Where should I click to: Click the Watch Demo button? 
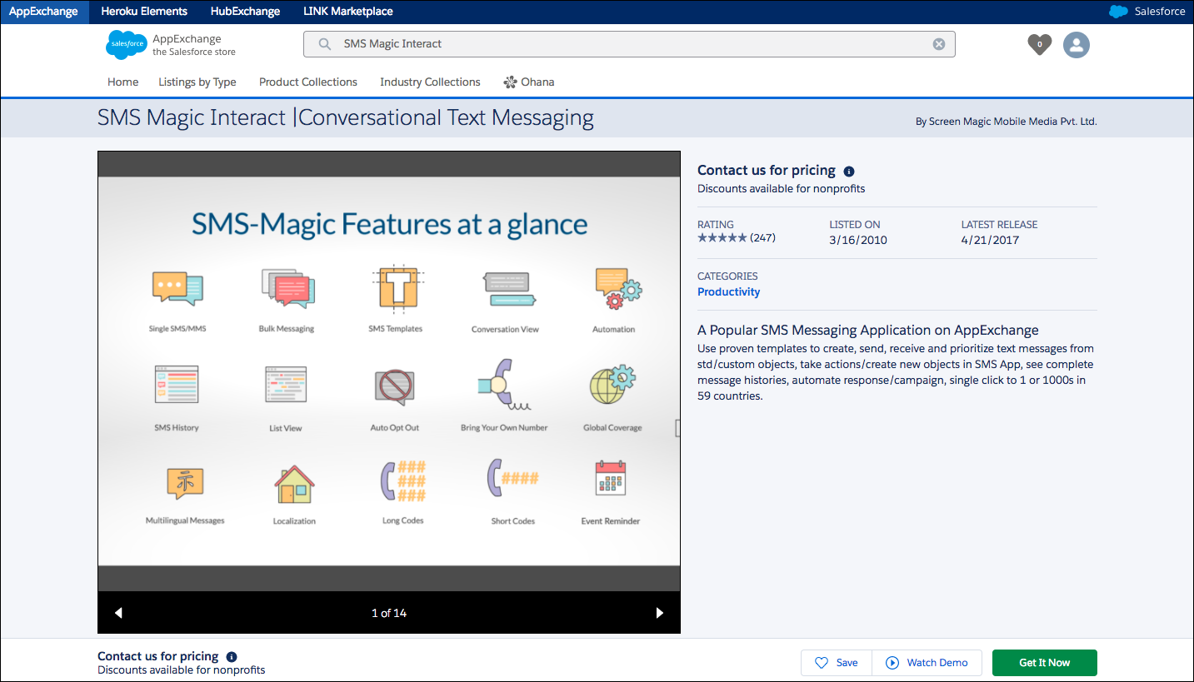(927, 663)
